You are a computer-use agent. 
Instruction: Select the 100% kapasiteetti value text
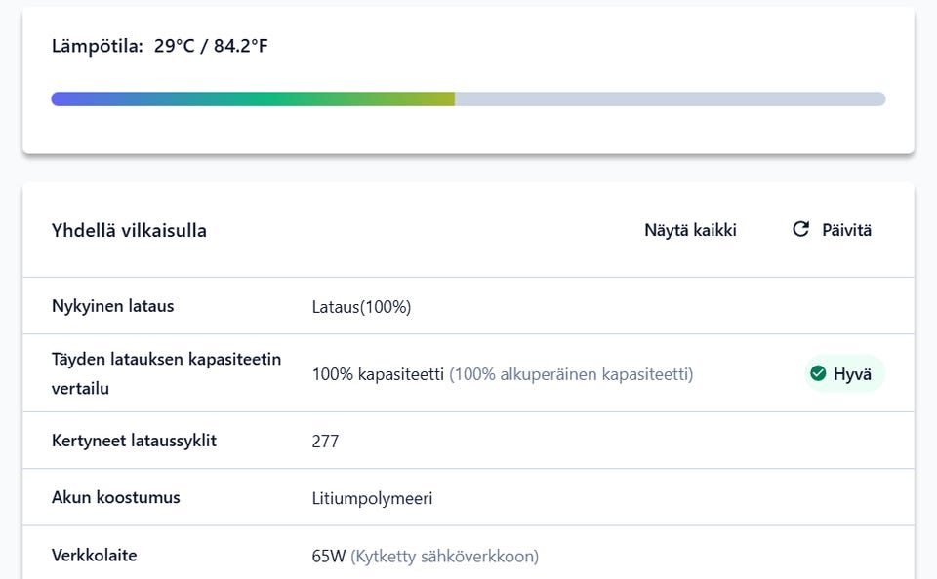click(x=378, y=374)
